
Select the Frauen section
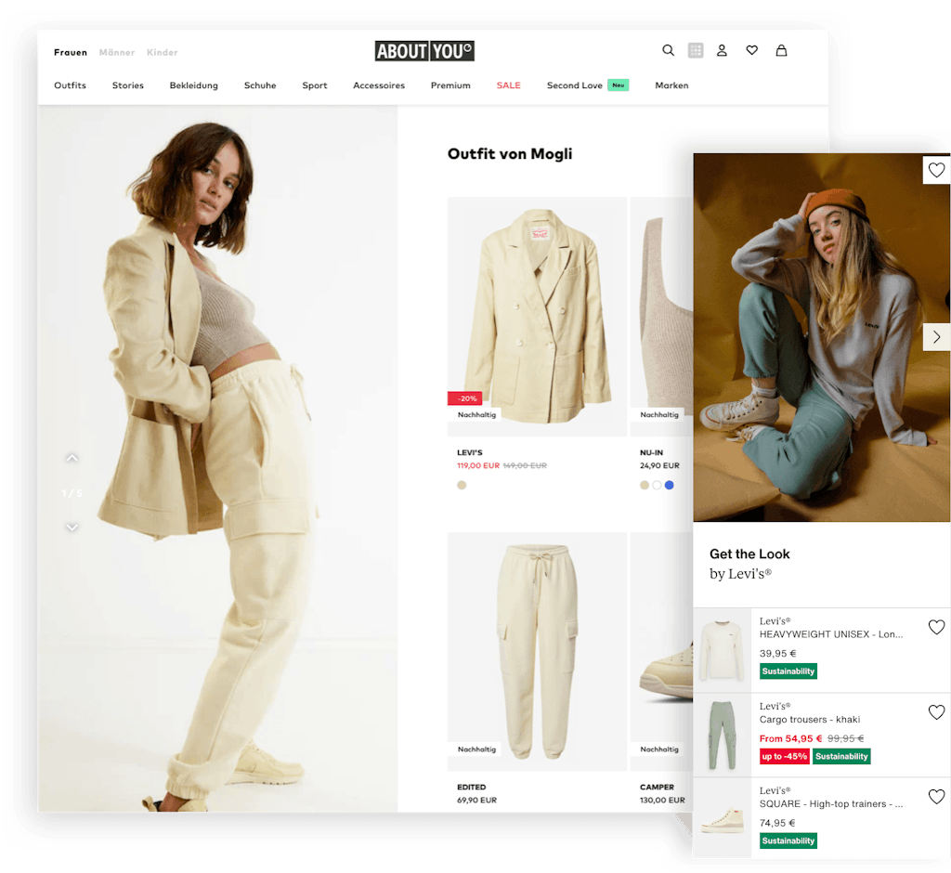(x=71, y=53)
